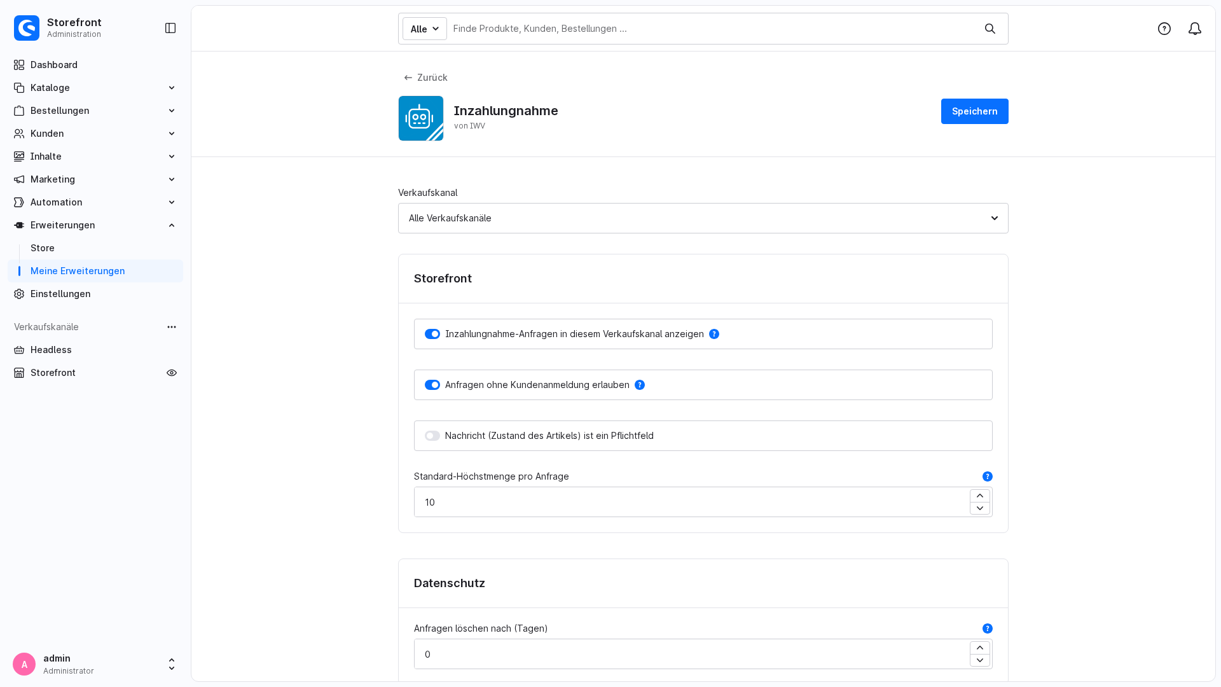1221x687 pixels.
Task: Select Meine Erweiterungen menu item
Action: (x=95, y=271)
